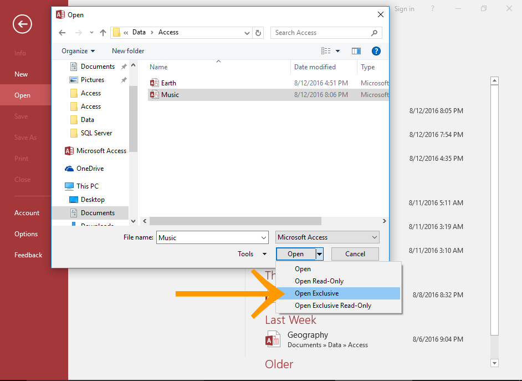Toggle the preview pane icon
Image resolution: width=522 pixels, height=381 pixels.
click(x=356, y=51)
